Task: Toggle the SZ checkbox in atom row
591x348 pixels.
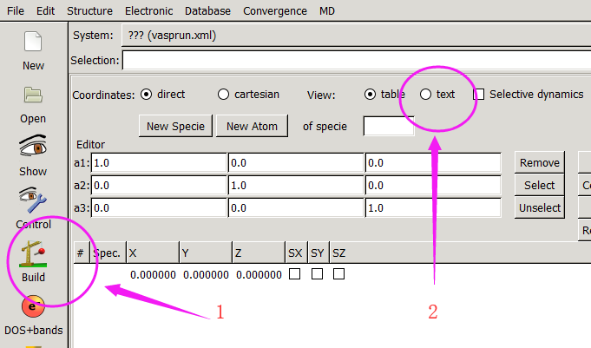Action: click(x=339, y=274)
